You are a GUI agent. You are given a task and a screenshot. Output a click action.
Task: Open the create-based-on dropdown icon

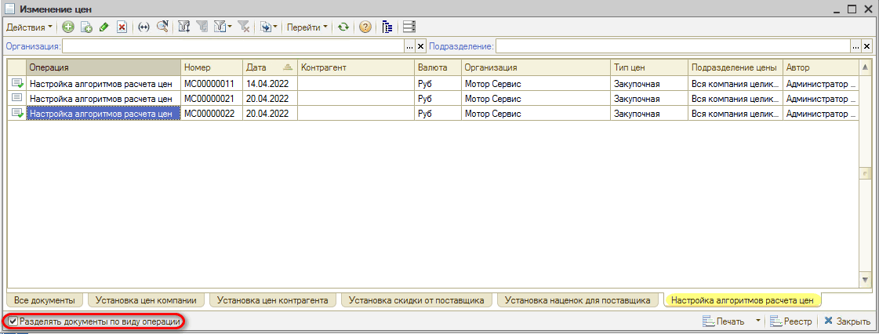(x=269, y=27)
